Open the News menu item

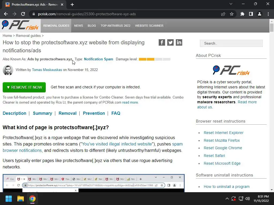(78, 26)
